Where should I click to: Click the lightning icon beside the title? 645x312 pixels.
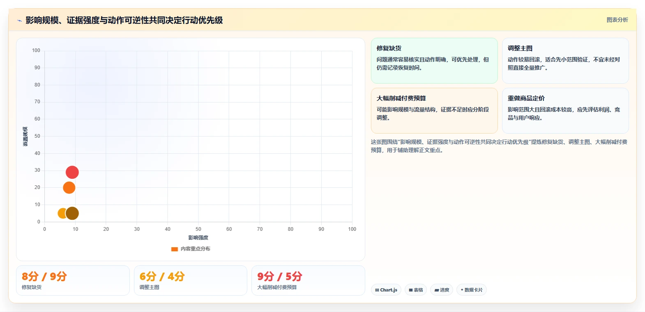click(x=19, y=20)
